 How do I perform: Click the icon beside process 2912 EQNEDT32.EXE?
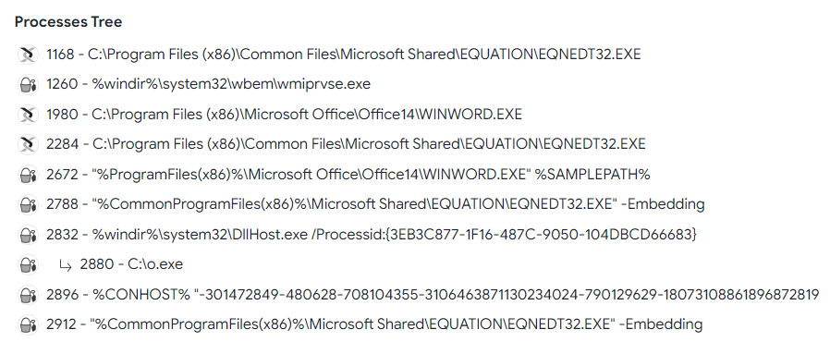tap(27, 324)
